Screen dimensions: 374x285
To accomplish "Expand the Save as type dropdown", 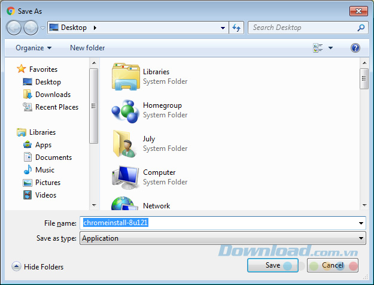I will [x=223, y=238].
